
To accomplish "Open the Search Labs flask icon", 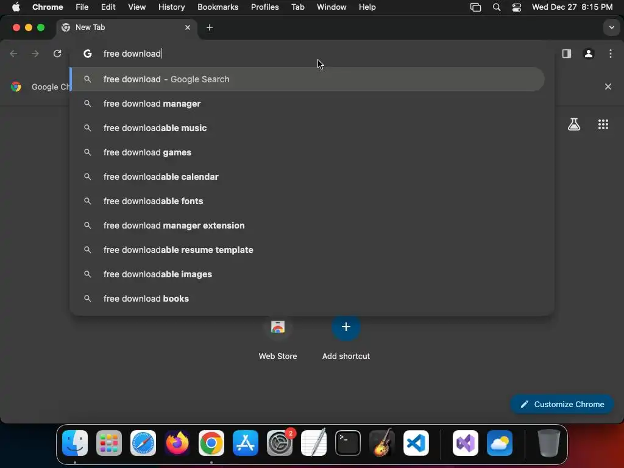I will coord(574,124).
